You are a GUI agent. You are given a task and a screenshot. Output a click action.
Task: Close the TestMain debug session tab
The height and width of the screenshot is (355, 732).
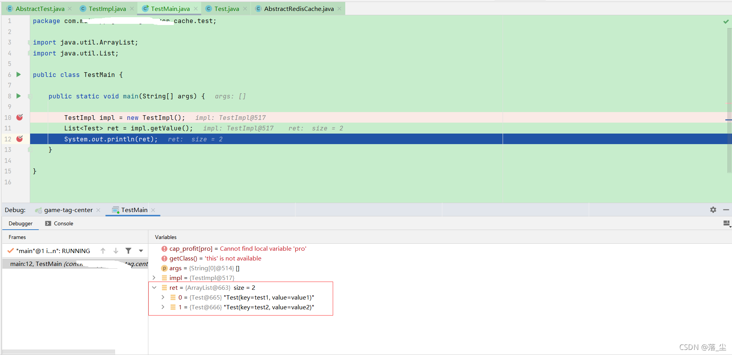point(153,210)
